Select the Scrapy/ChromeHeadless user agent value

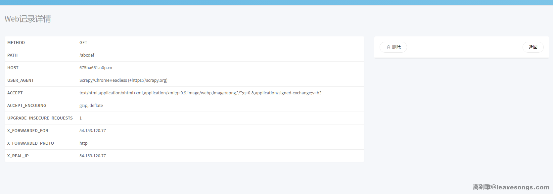point(123,80)
